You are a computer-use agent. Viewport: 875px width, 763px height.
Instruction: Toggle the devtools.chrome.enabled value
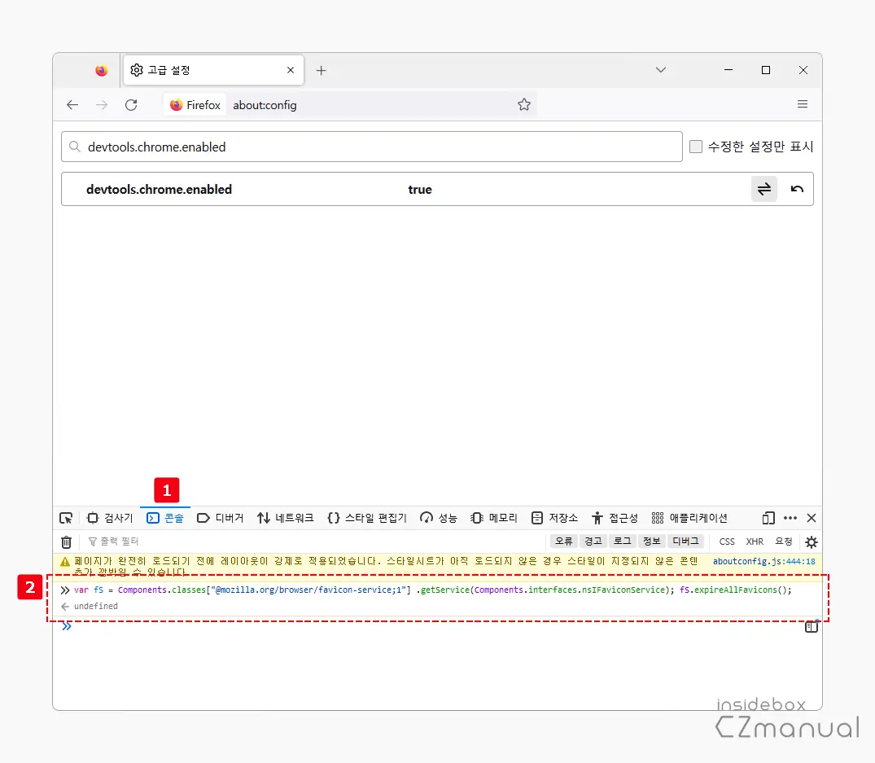tap(763, 189)
